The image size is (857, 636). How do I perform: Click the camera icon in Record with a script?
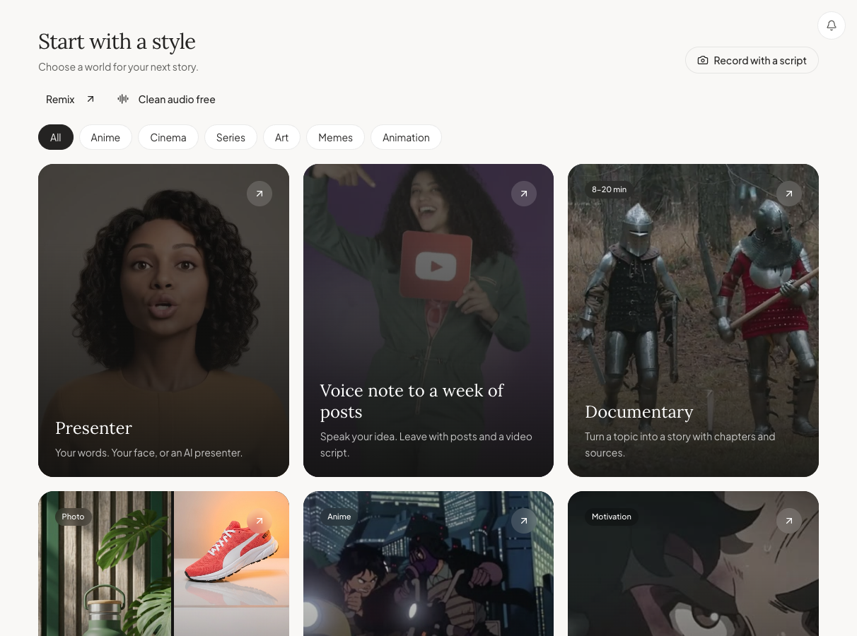coord(703,61)
